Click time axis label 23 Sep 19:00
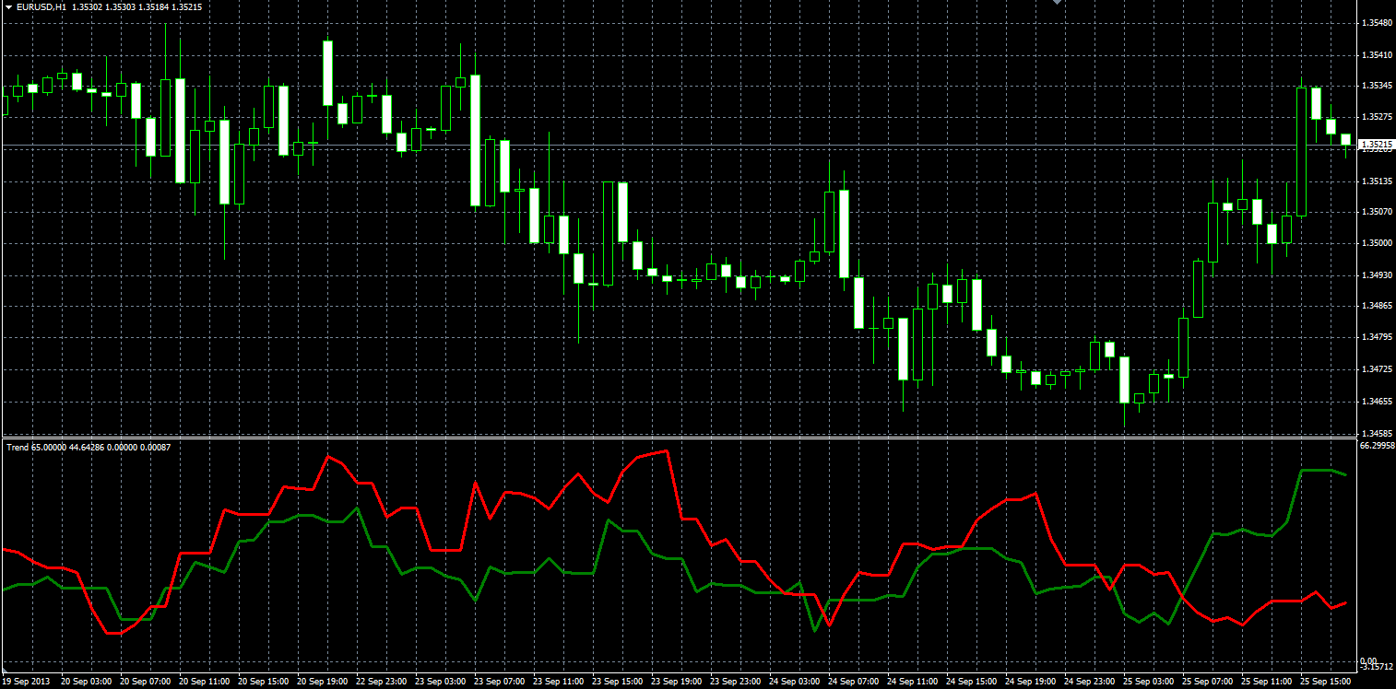The width and height of the screenshot is (1396, 689). tap(676, 682)
